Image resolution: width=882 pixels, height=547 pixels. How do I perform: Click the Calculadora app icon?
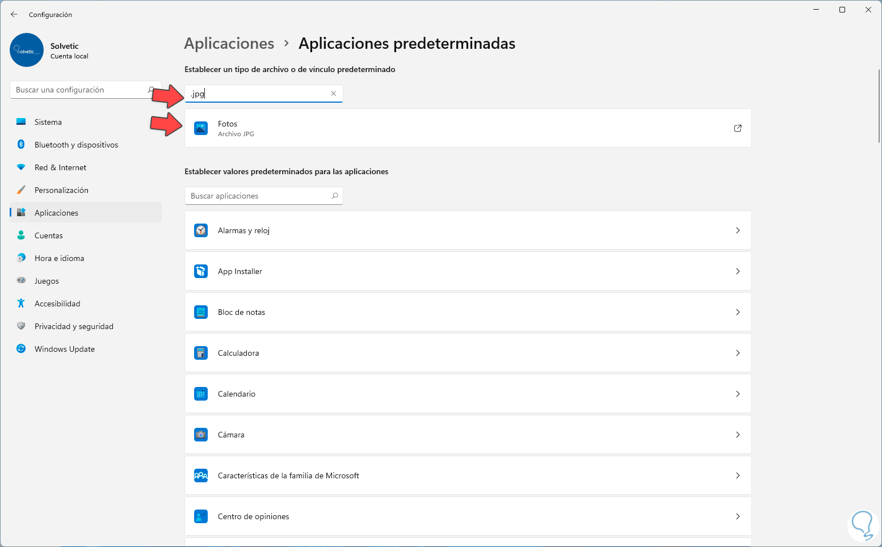click(201, 353)
